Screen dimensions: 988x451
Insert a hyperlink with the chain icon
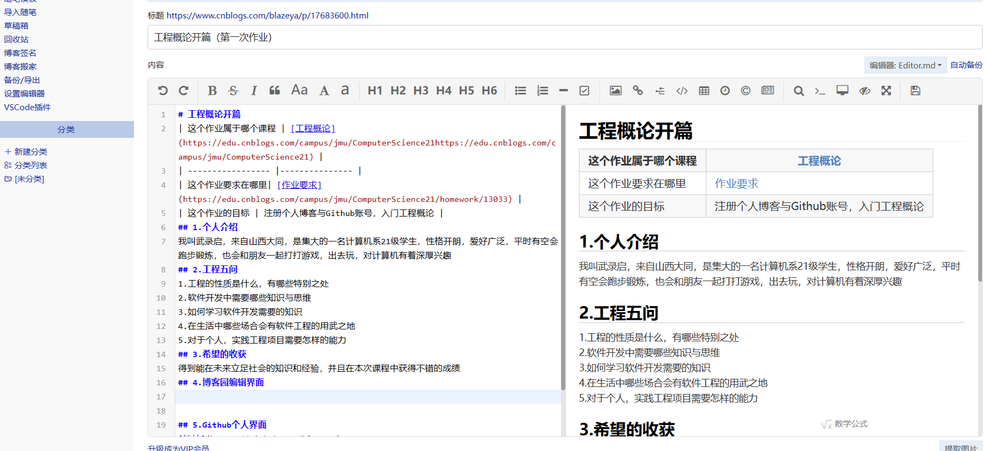pos(638,91)
